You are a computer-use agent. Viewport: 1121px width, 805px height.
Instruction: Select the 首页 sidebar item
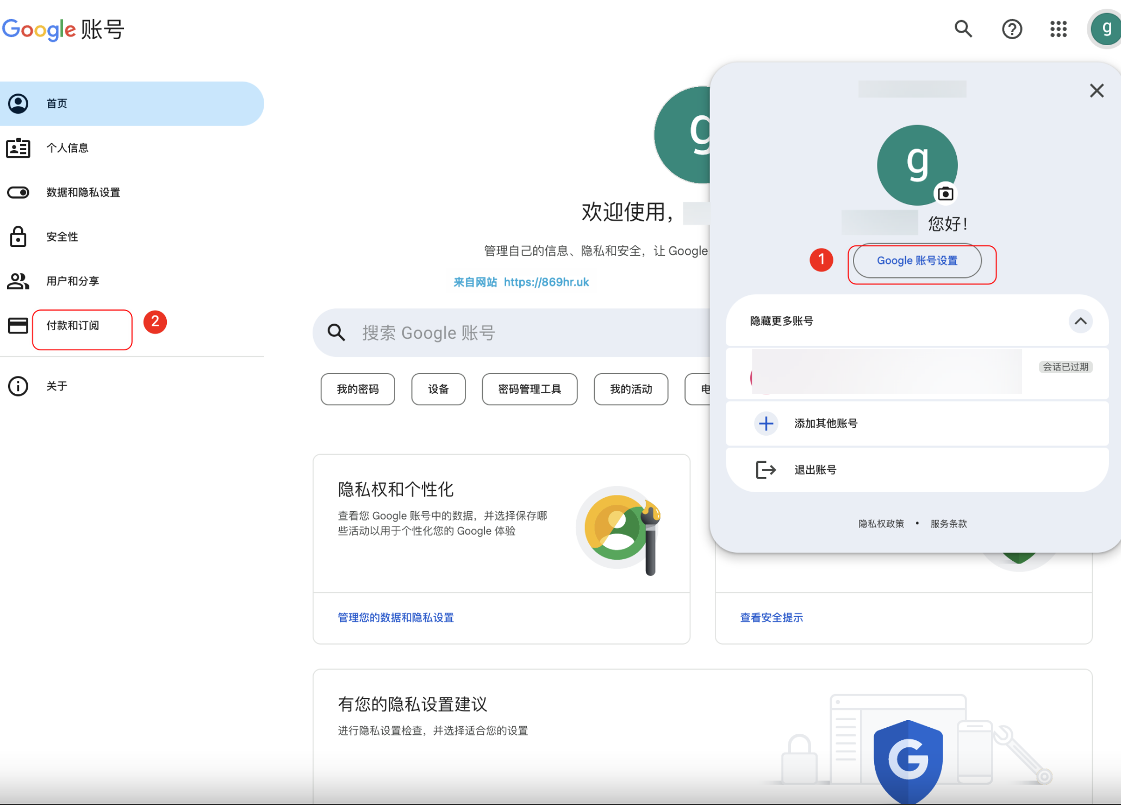[132, 103]
